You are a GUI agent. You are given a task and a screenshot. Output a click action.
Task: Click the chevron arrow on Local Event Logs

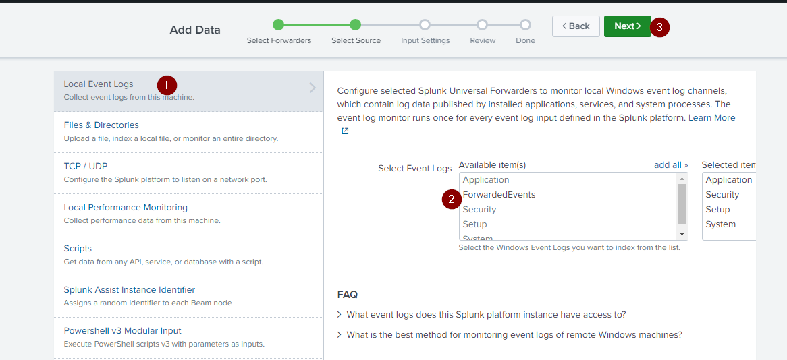click(x=313, y=88)
